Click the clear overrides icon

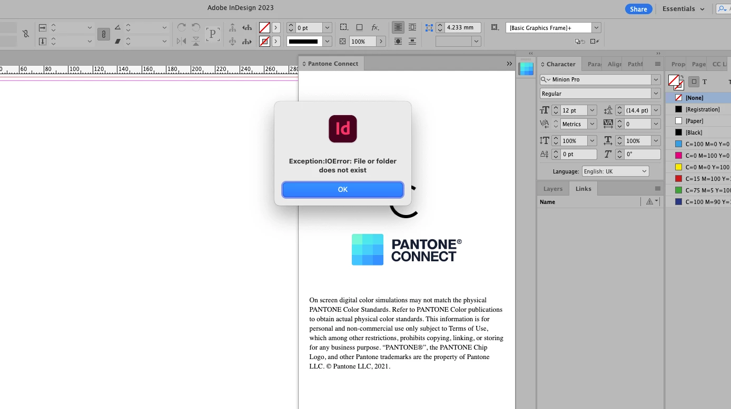[580, 41]
